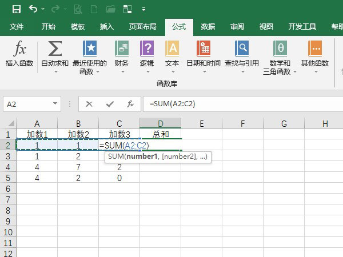The image size is (343, 257).
Task: Switch to the Data (数据) ribbon tab
Action: tap(208, 27)
